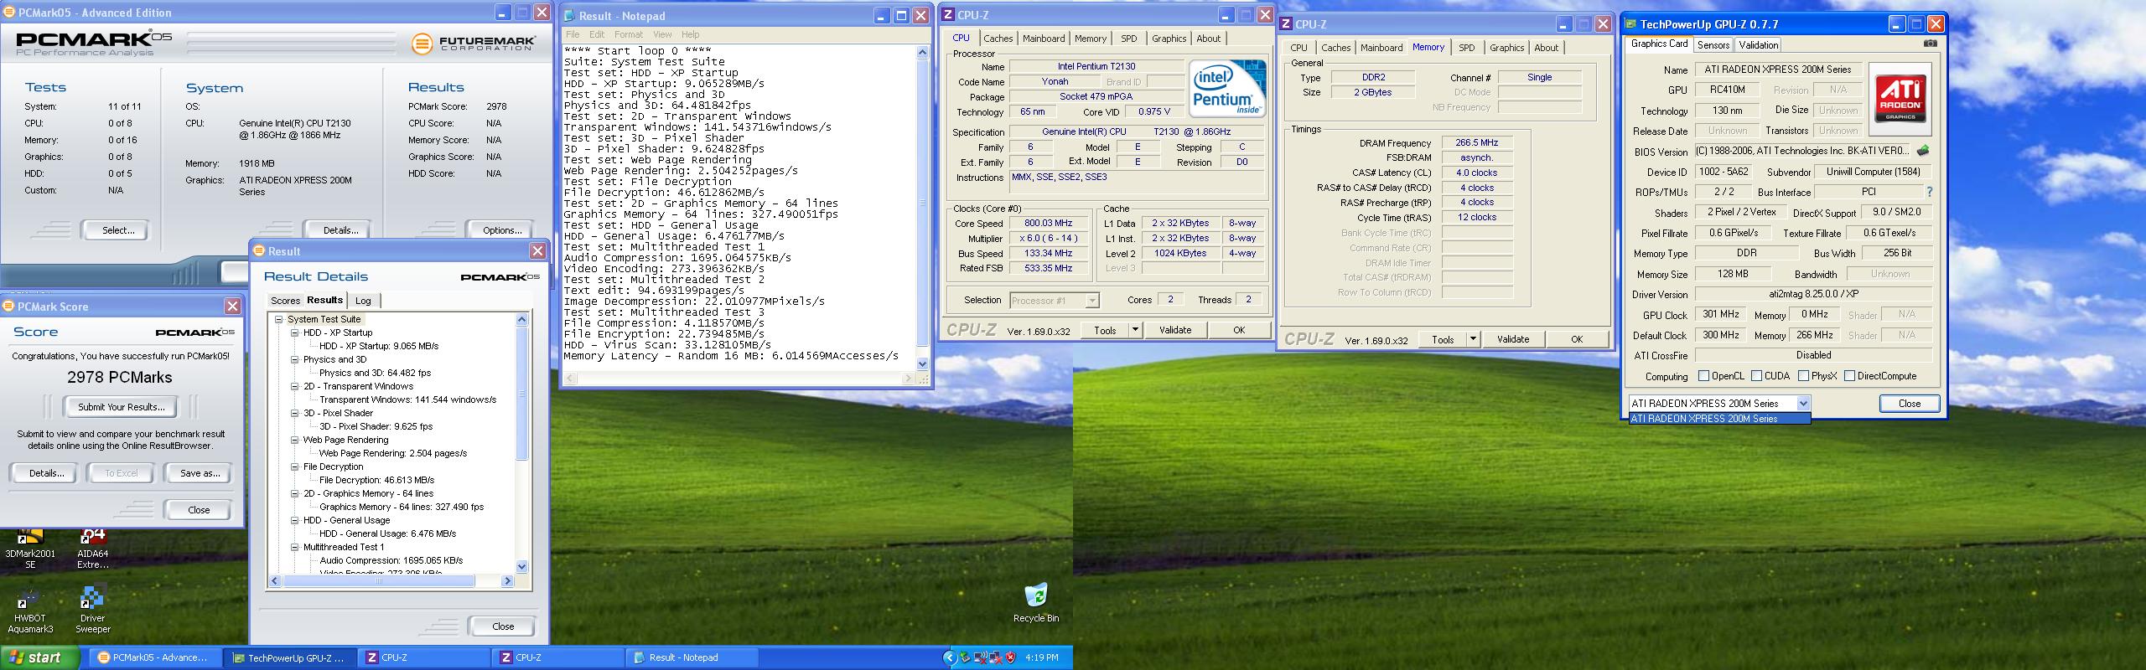Open the Recycle Bin icon

tap(1036, 603)
